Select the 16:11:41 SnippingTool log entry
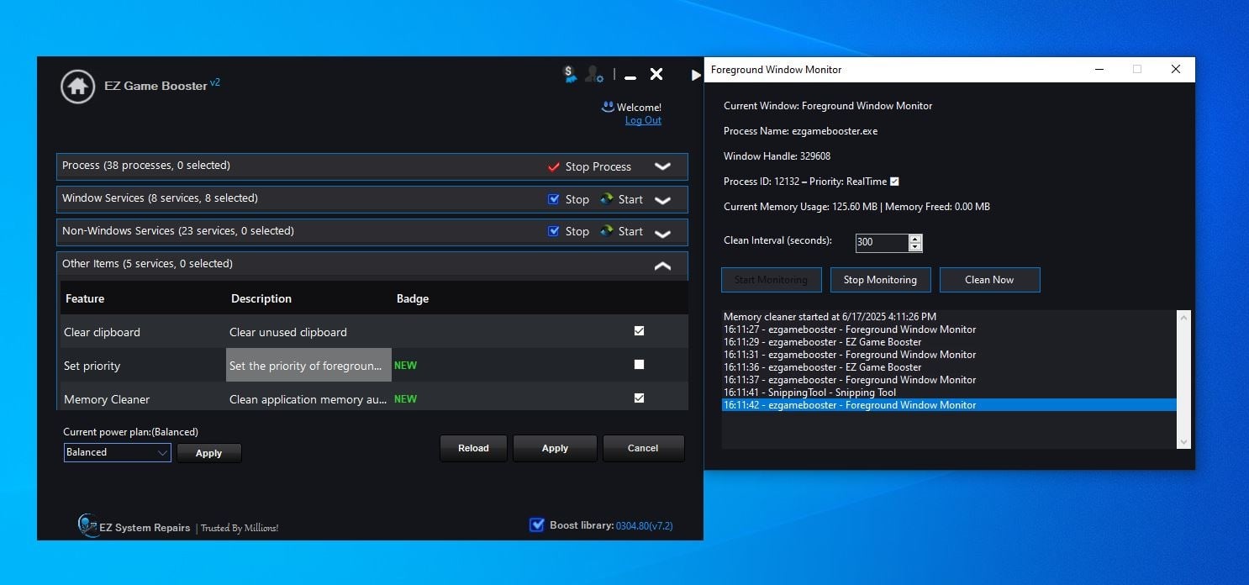The width and height of the screenshot is (1249, 585). 949,393
